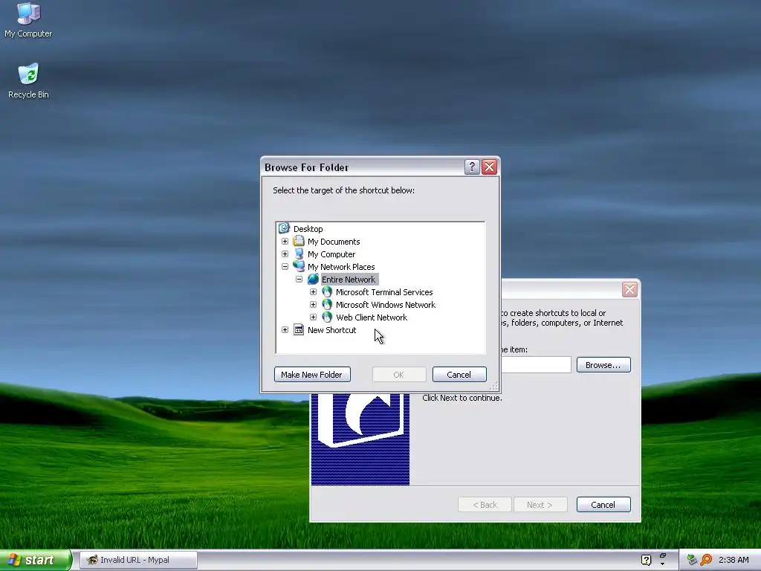Click the My Computer icon in tree
The image size is (761, 571).
click(x=299, y=254)
